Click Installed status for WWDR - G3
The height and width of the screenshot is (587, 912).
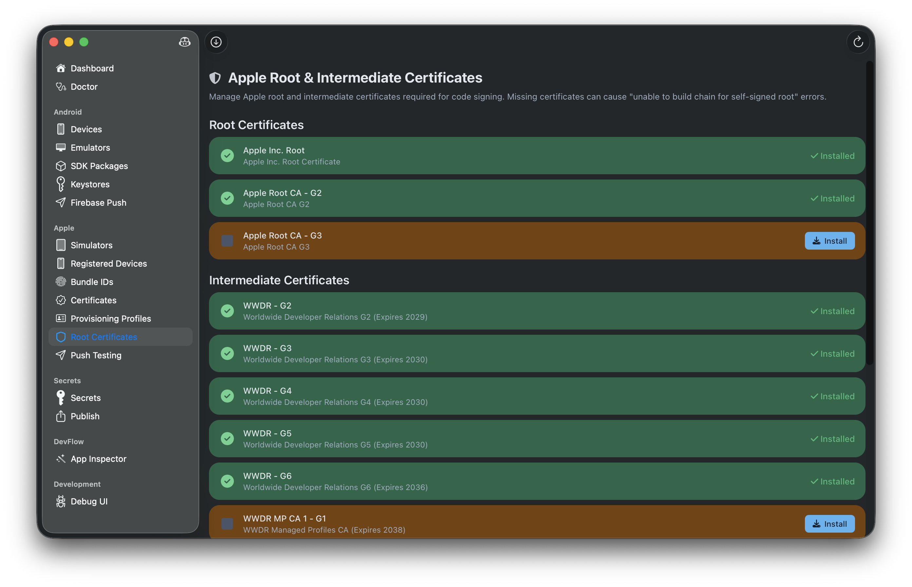coord(832,354)
